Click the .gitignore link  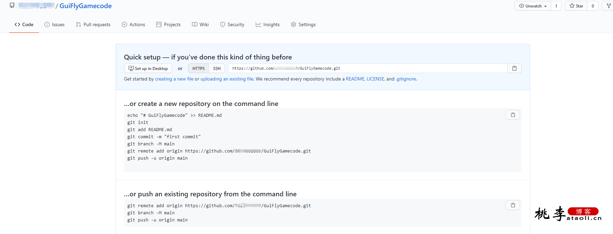(x=406, y=79)
